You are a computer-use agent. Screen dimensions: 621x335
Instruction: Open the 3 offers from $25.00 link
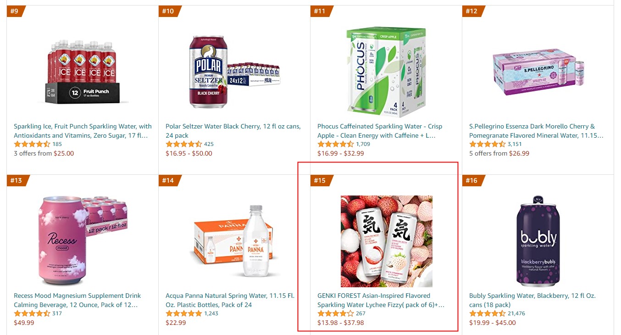[44, 153]
